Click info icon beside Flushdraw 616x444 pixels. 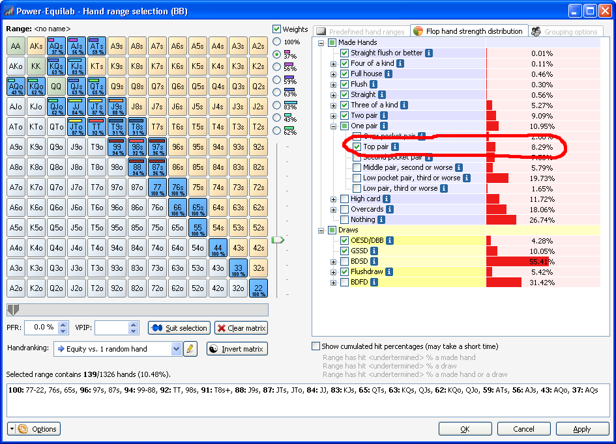coord(389,272)
